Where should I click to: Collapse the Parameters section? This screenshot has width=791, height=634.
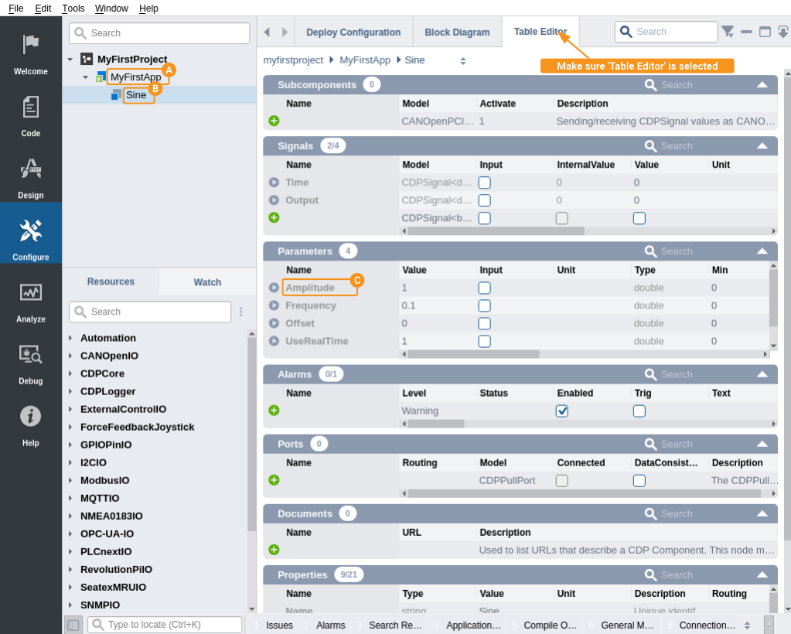(x=762, y=251)
